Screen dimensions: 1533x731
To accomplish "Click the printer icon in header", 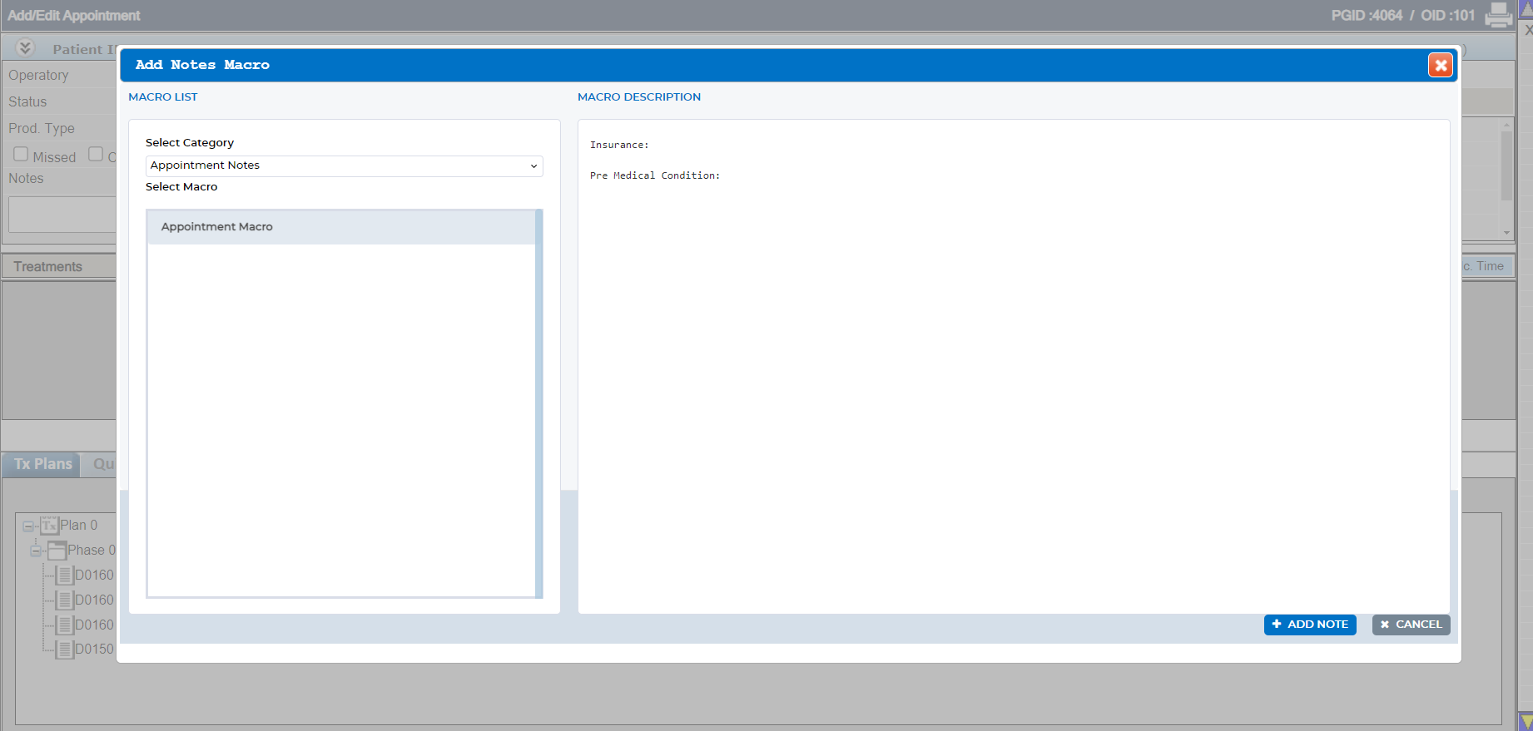I will (x=1498, y=15).
